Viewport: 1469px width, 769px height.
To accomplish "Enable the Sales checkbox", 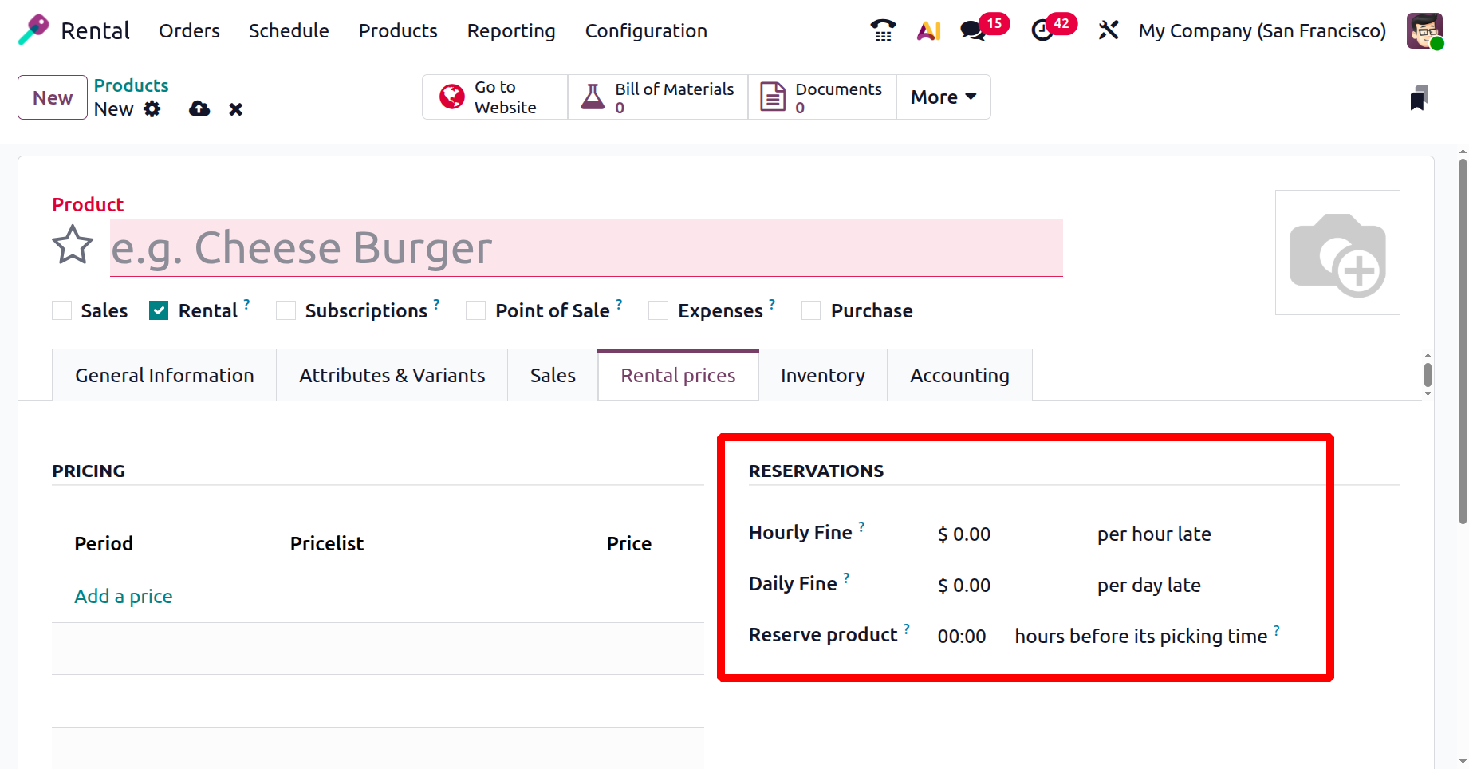I will click(x=62, y=310).
